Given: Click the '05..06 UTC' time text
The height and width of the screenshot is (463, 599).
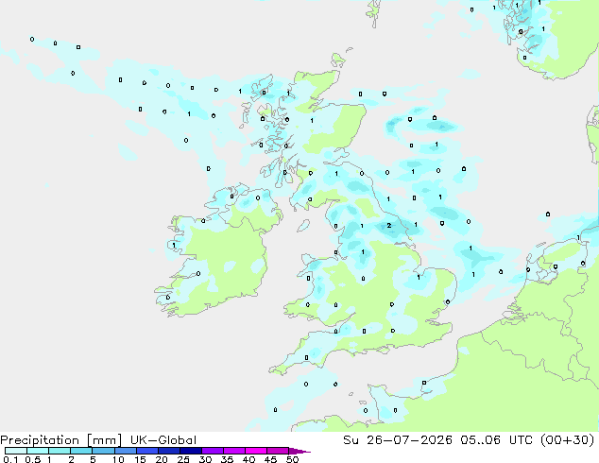Looking at the screenshot, I should [496, 440].
